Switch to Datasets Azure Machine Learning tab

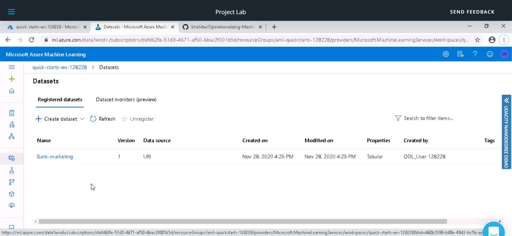135,27
